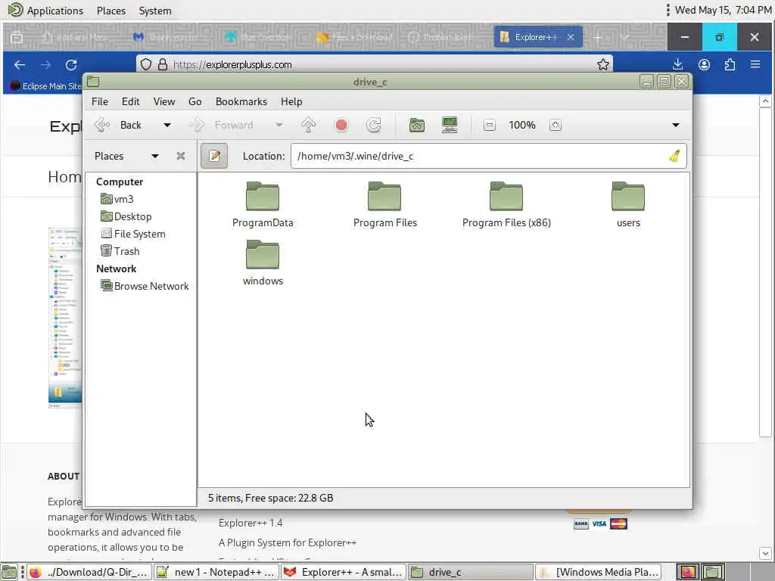This screenshot has width=775, height=581.
Task: Select Desktop in the Places sidebar
Action: [x=126, y=216]
